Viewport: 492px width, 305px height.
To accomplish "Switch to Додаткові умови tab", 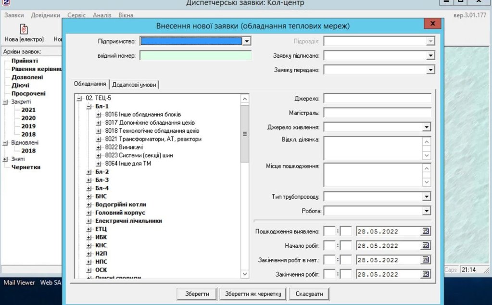I will click(134, 85).
